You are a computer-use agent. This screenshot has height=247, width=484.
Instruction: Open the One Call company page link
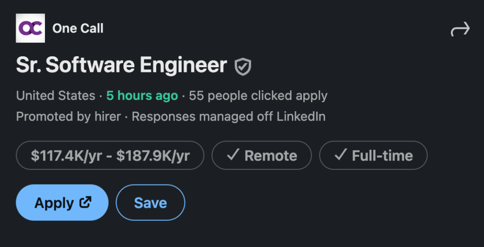pos(78,28)
